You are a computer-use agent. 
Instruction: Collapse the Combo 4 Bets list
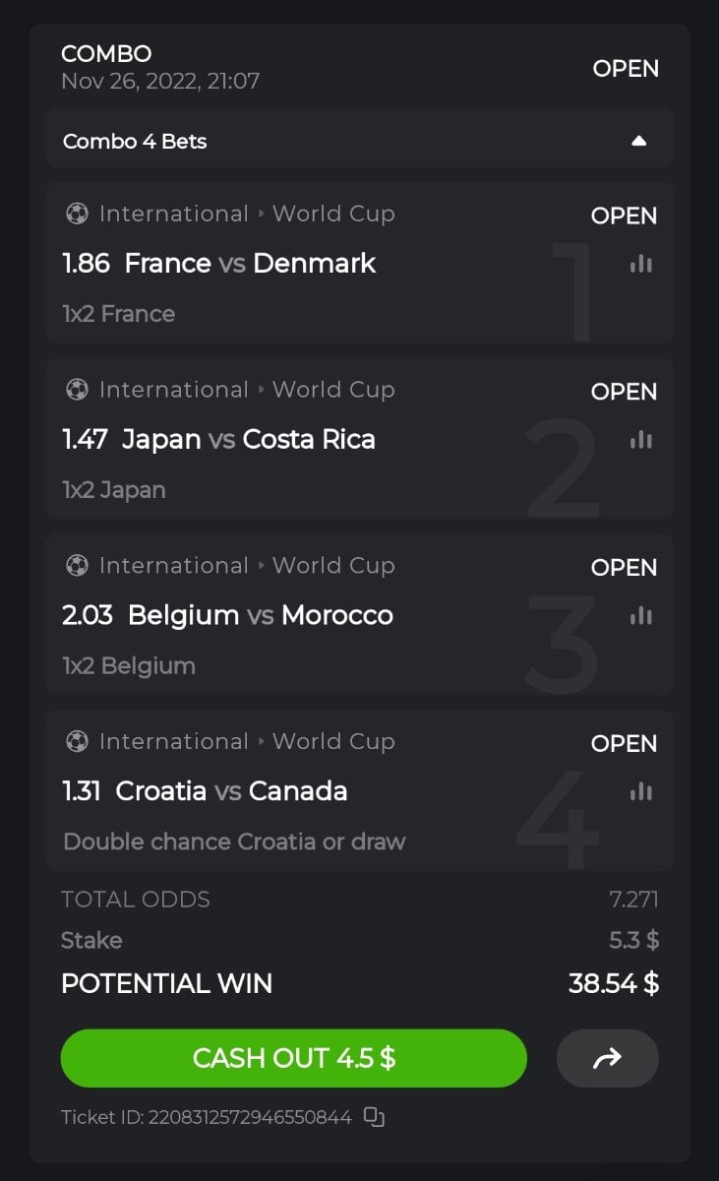pyautogui.click(x=639, y=141)
